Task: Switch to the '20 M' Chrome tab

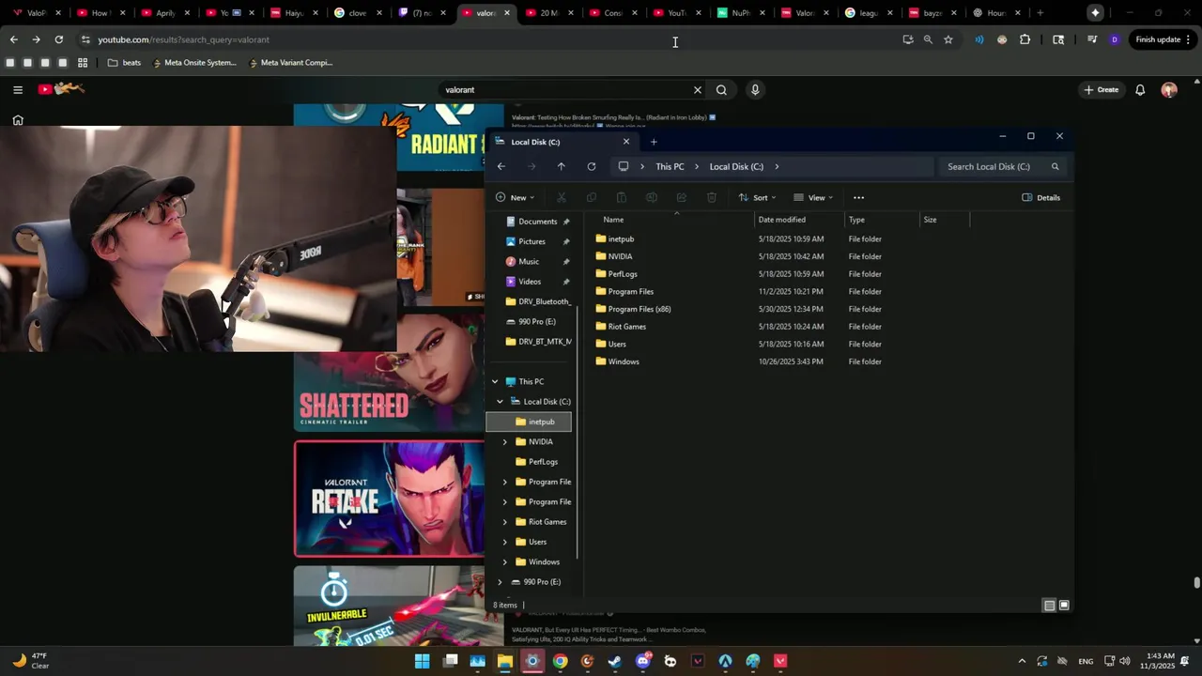Action: 549,13
